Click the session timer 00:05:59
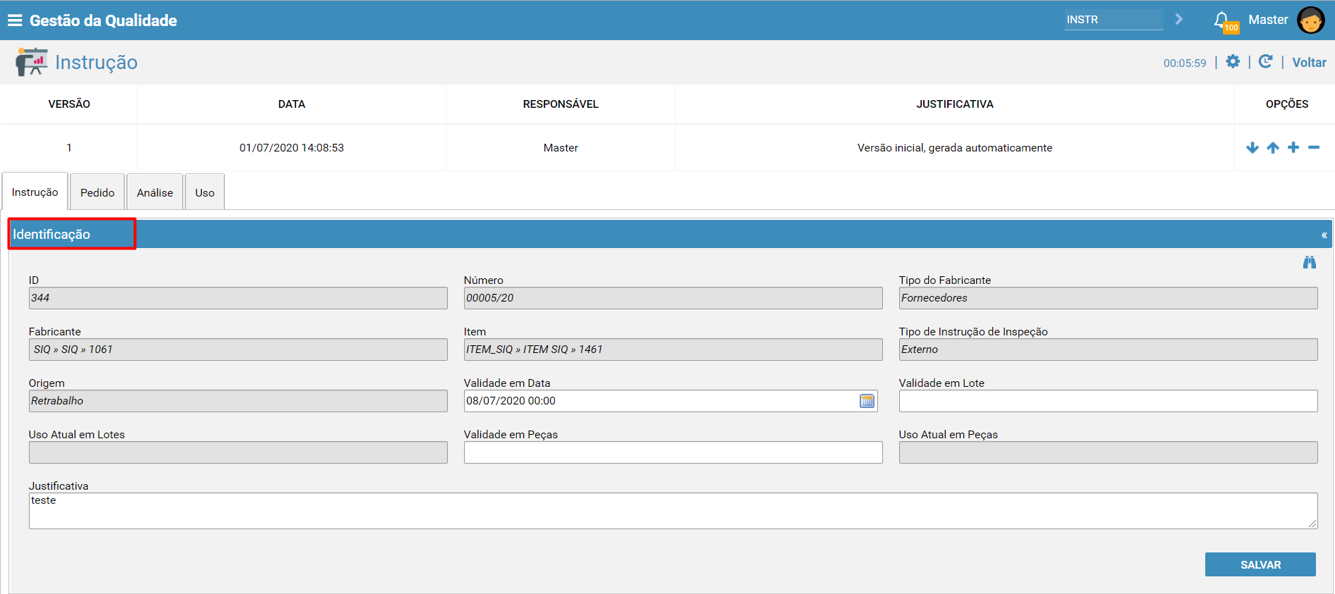 click(1185, 63)
